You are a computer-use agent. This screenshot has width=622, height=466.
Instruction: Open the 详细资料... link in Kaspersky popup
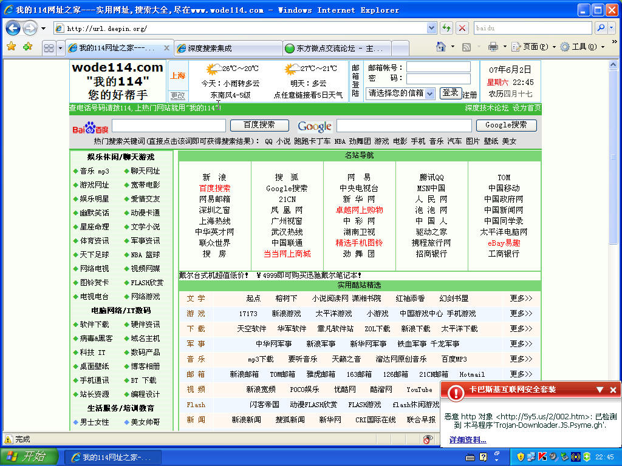coord(468,440)
